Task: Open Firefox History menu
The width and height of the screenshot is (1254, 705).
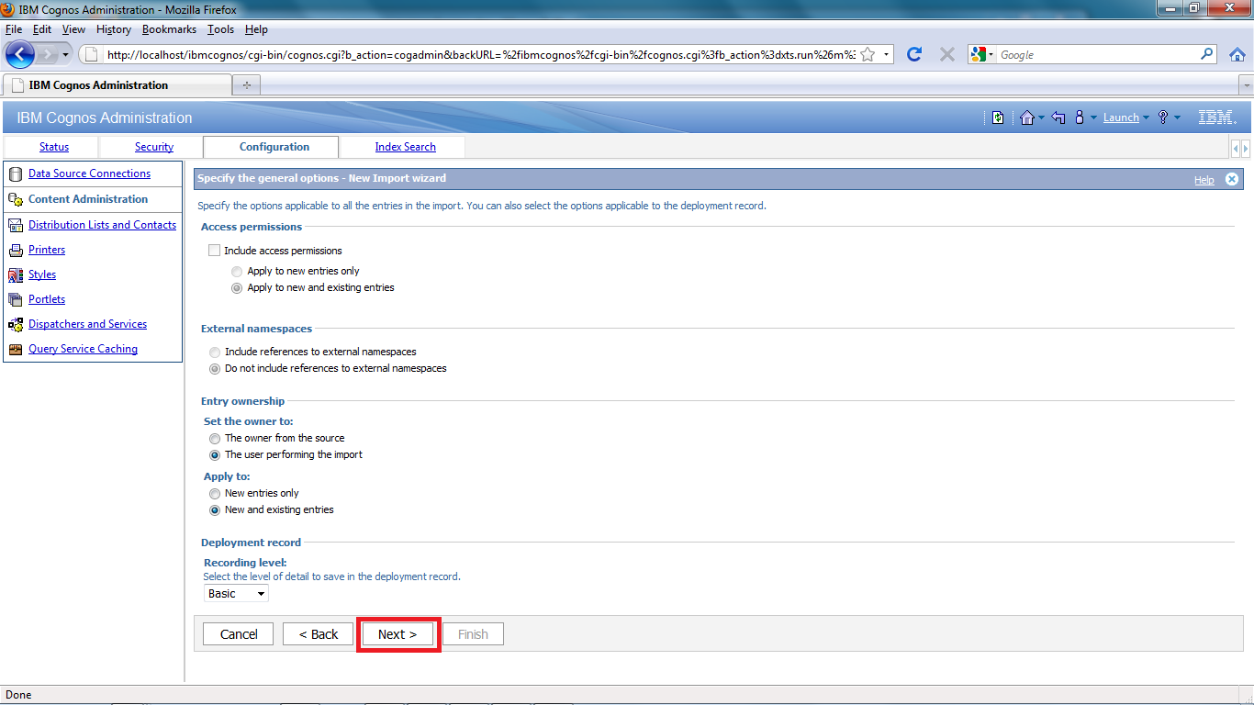Action: (114, 29)
